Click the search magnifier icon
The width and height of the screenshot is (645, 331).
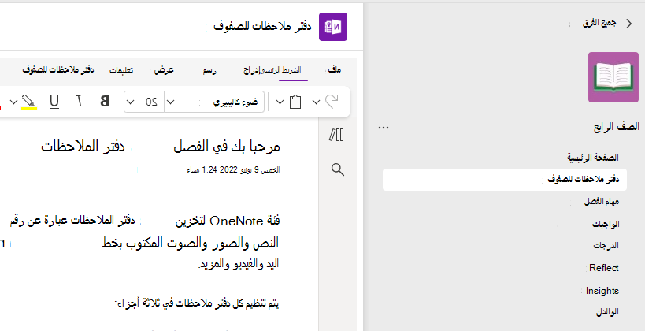tap(337, 169)
